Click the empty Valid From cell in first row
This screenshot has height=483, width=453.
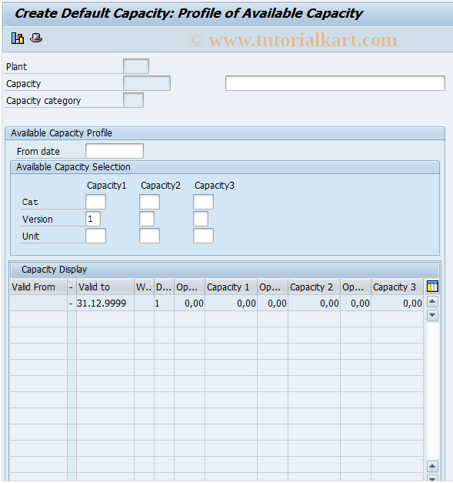tap(38, 303)
